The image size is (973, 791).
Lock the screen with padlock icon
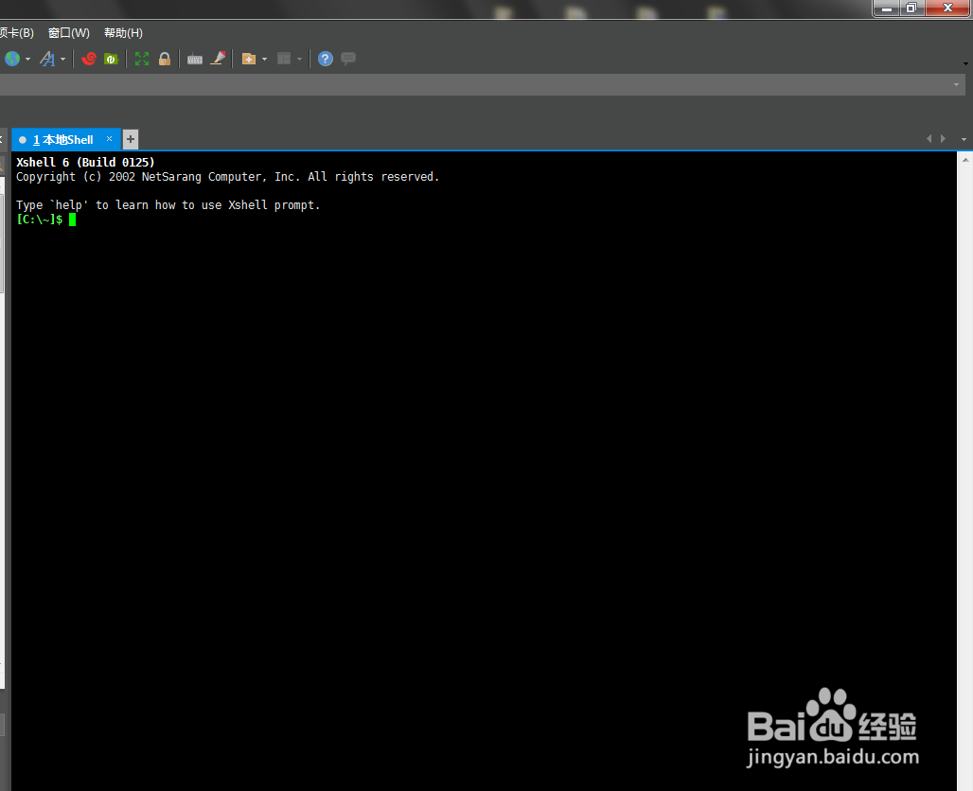(165, 59)
